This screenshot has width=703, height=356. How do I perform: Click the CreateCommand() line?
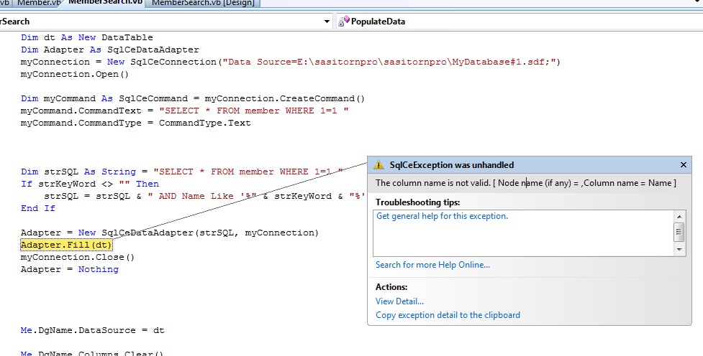pos(193,98)
